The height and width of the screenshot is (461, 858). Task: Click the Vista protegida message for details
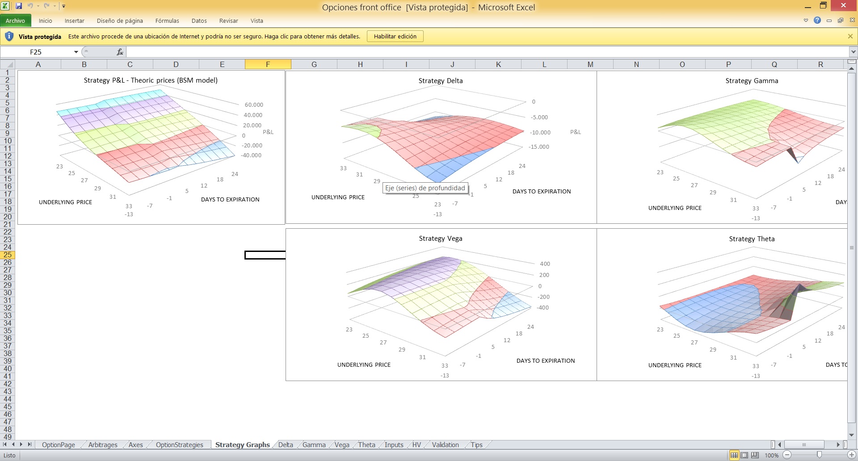tap(214, 36)
